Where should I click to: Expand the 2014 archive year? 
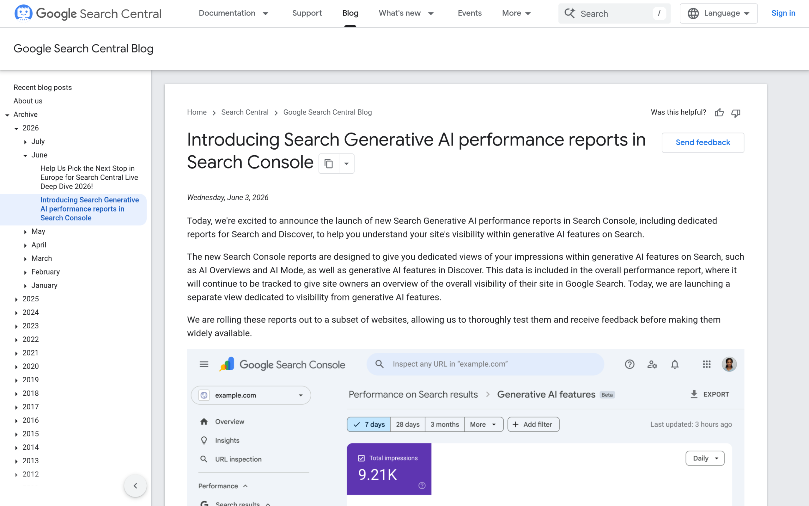click(x=16, y=448)
